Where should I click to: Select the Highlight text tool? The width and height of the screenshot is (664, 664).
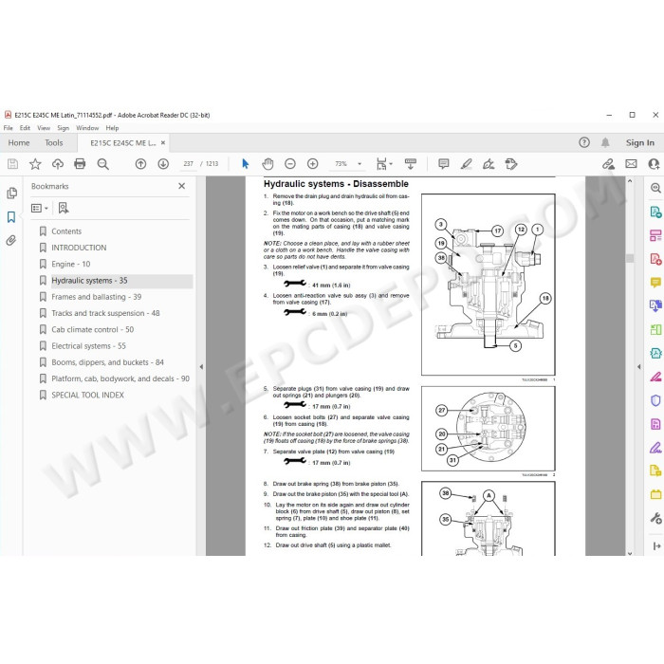(467, 164)
